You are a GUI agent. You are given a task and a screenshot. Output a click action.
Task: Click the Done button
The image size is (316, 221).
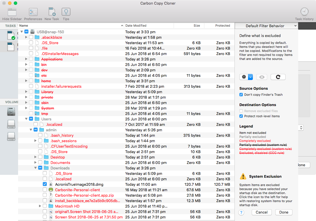coord(284,212)
